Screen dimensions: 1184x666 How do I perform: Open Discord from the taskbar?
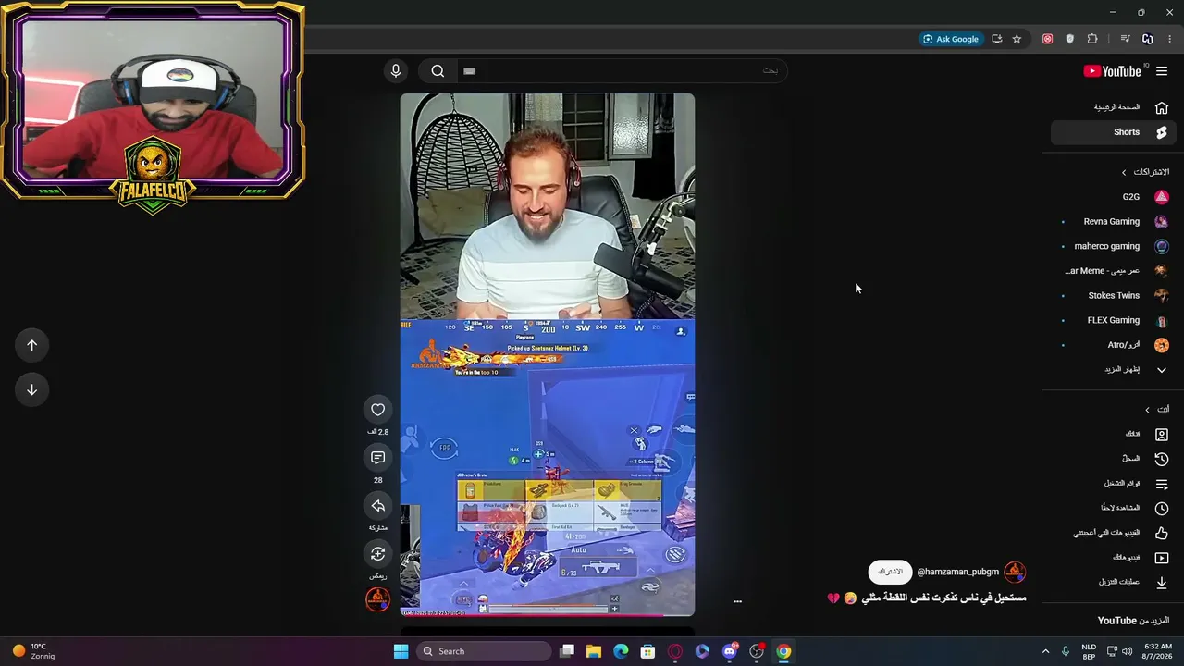pos(730,651)
